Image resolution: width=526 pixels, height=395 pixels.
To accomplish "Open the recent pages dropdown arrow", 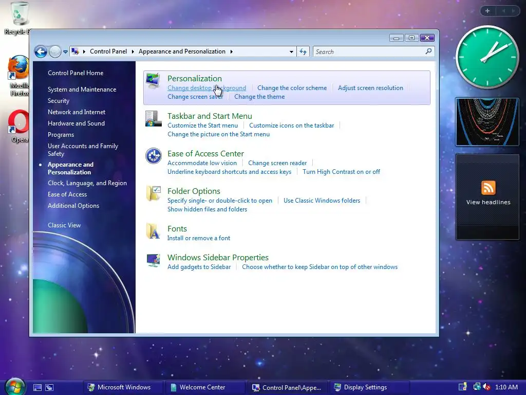I will [x=65, y=52].
